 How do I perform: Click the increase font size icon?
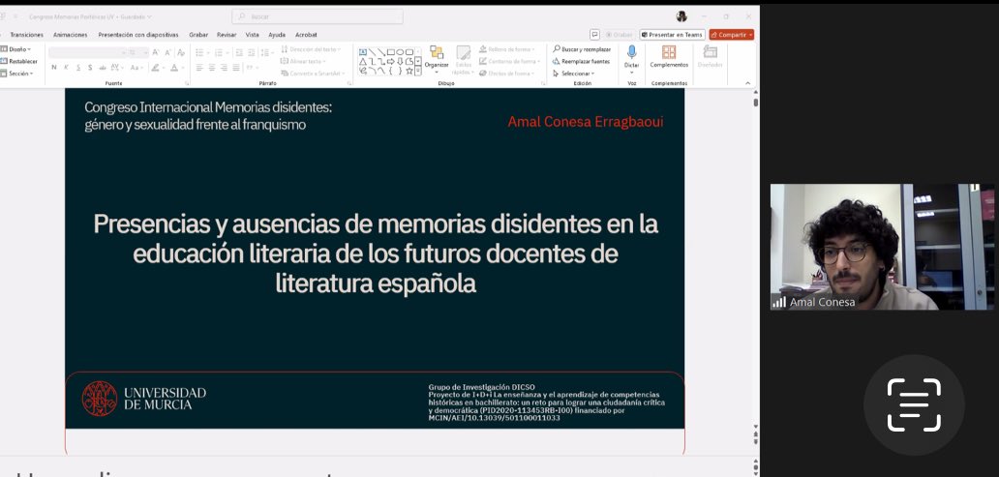click(156, 52)
